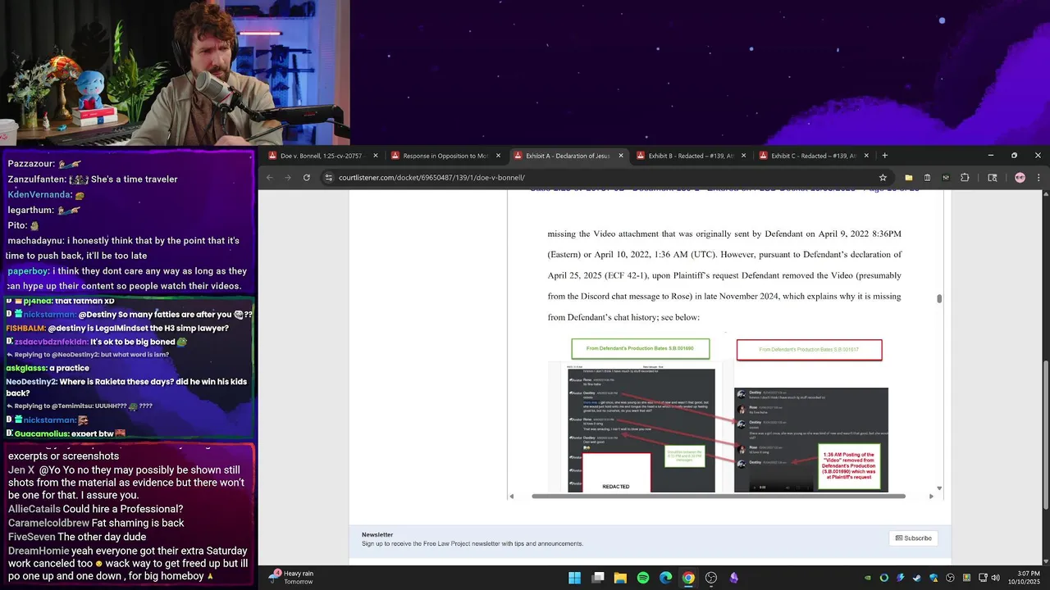
Task: Click the PDF horizontal scrollbar
Action: coord(718,496)
